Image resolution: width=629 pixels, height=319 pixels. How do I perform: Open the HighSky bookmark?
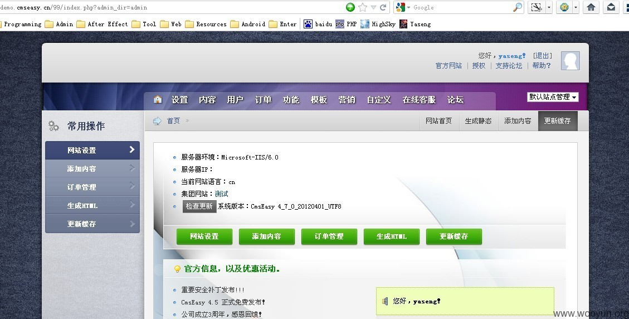click(378, 24)
